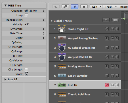Screen dimensions: 128x103
Task: Solo the Nu School Breaks Kit track
Action: coord(117,48)
